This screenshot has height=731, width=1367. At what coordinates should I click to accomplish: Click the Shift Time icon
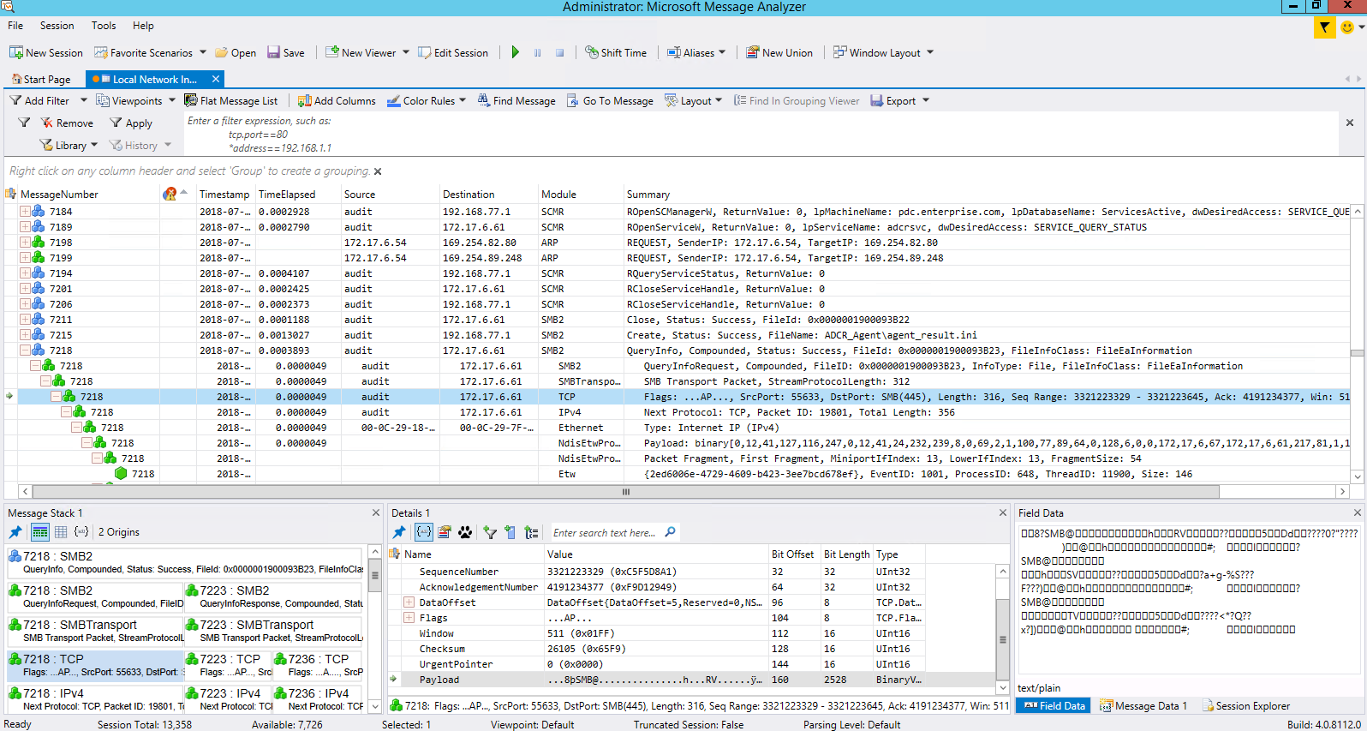click(591, 52)
